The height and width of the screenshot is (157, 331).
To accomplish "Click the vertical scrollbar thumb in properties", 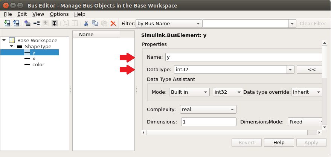I will point(325,62).
